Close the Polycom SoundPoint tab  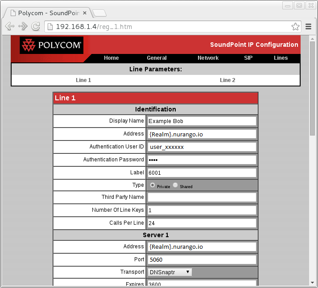[x=85, y=13]
